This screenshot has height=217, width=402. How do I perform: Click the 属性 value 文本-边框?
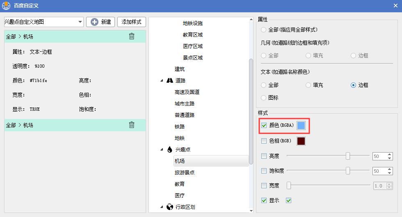coord(41,52)
